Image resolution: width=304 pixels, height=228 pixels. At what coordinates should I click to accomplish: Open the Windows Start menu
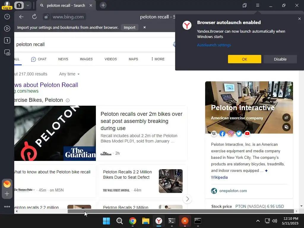[106, 221]
